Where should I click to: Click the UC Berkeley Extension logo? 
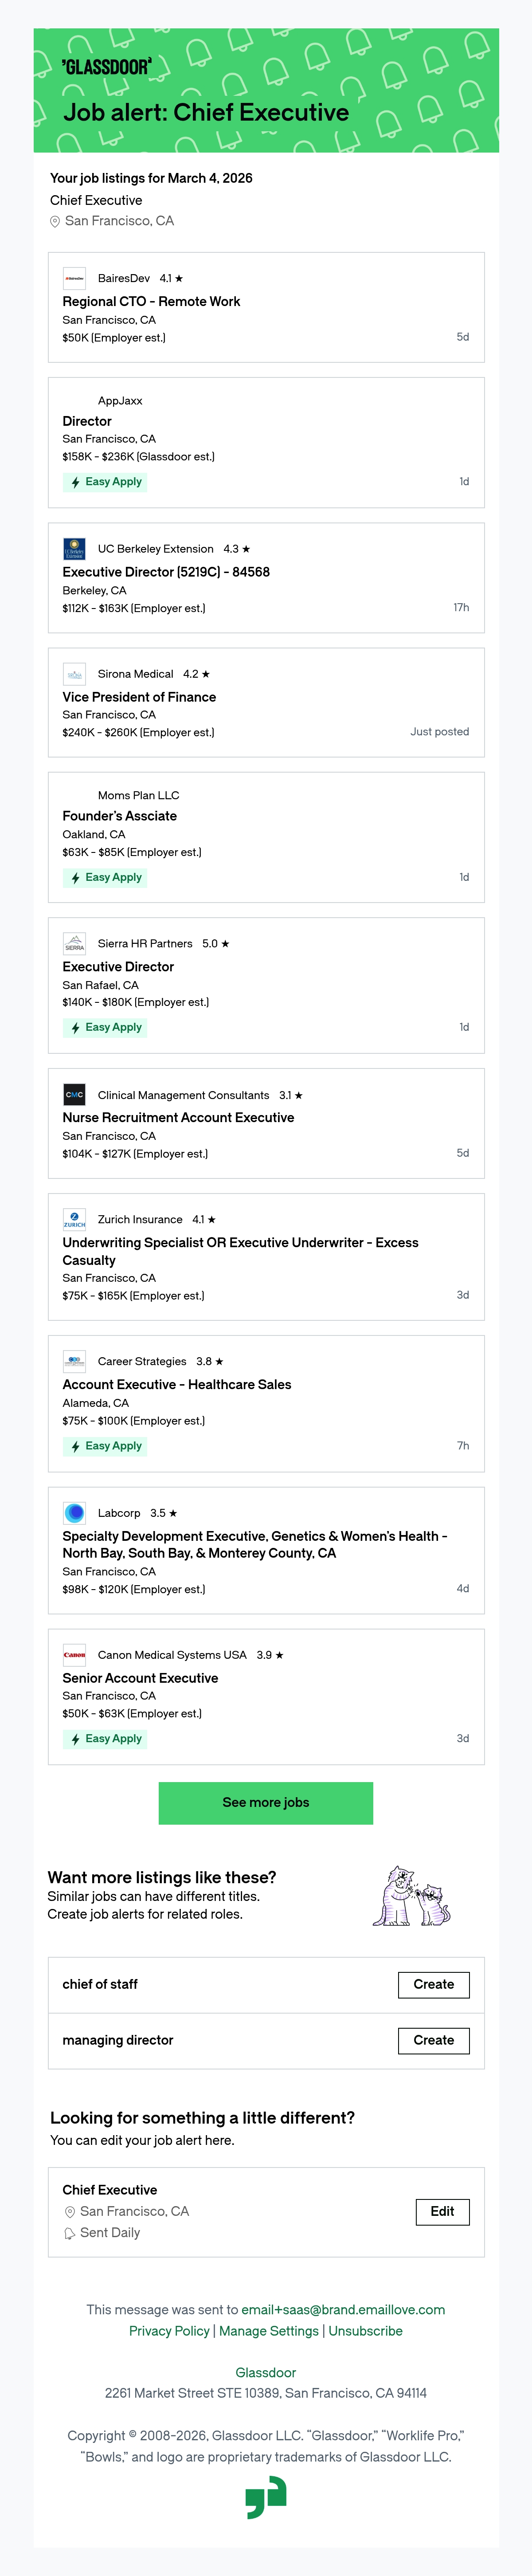[x=74, y=549]
